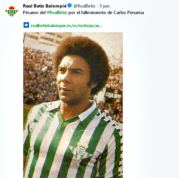Click the Betis badge on the striped shirt
This screenshot has width=179, height=178.
pyautogui.click(x=80, y=151)
